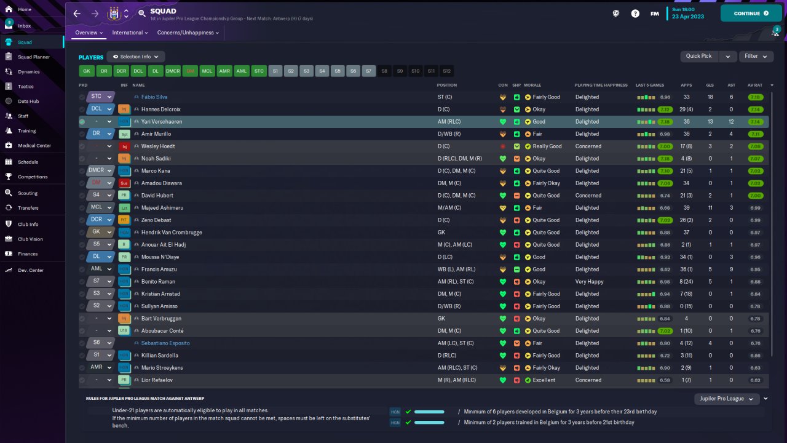Screen dimensions: 787x443
Task: Click the Staff sidebar icon
Action: pos(9,116)
